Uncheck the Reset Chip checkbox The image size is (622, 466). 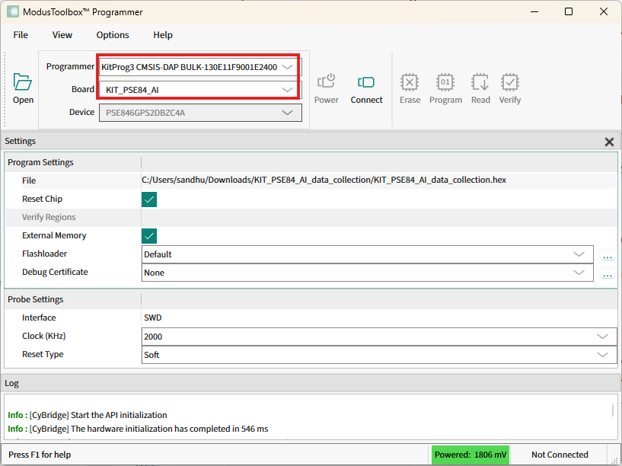[x=149, y=199]
